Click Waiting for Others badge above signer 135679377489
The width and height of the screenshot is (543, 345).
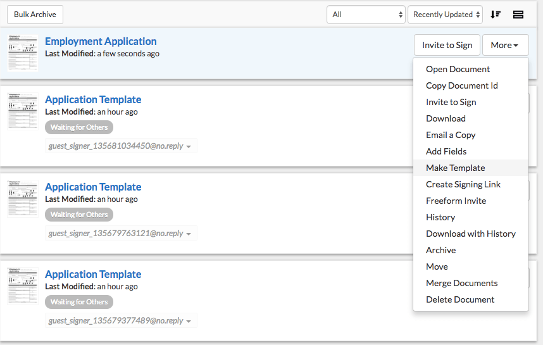[x=79, y=302]
